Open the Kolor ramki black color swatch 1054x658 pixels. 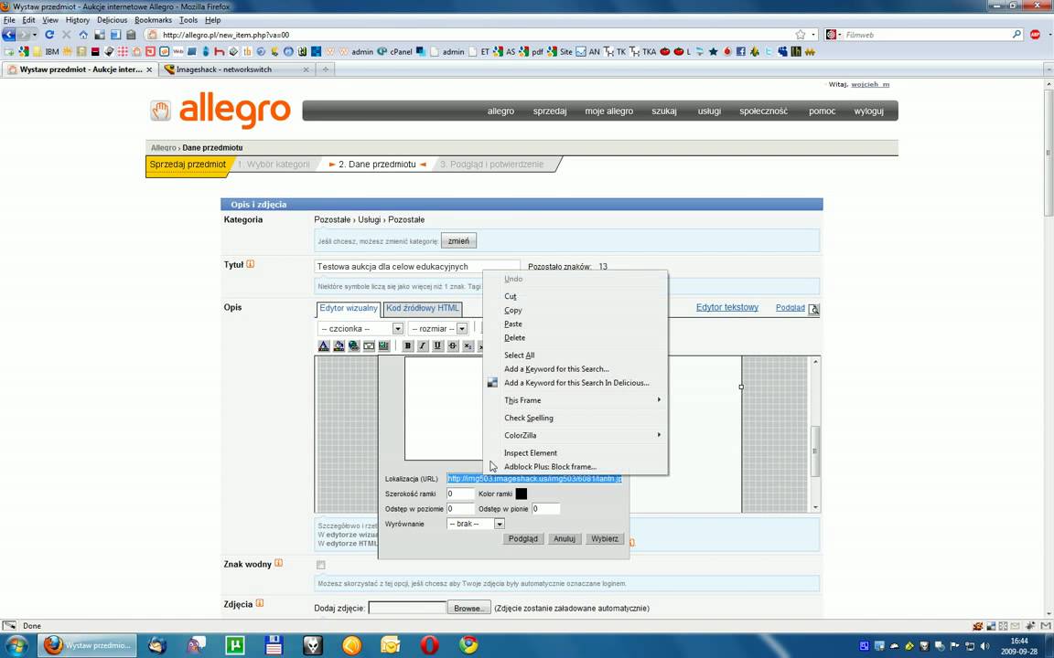521,493
